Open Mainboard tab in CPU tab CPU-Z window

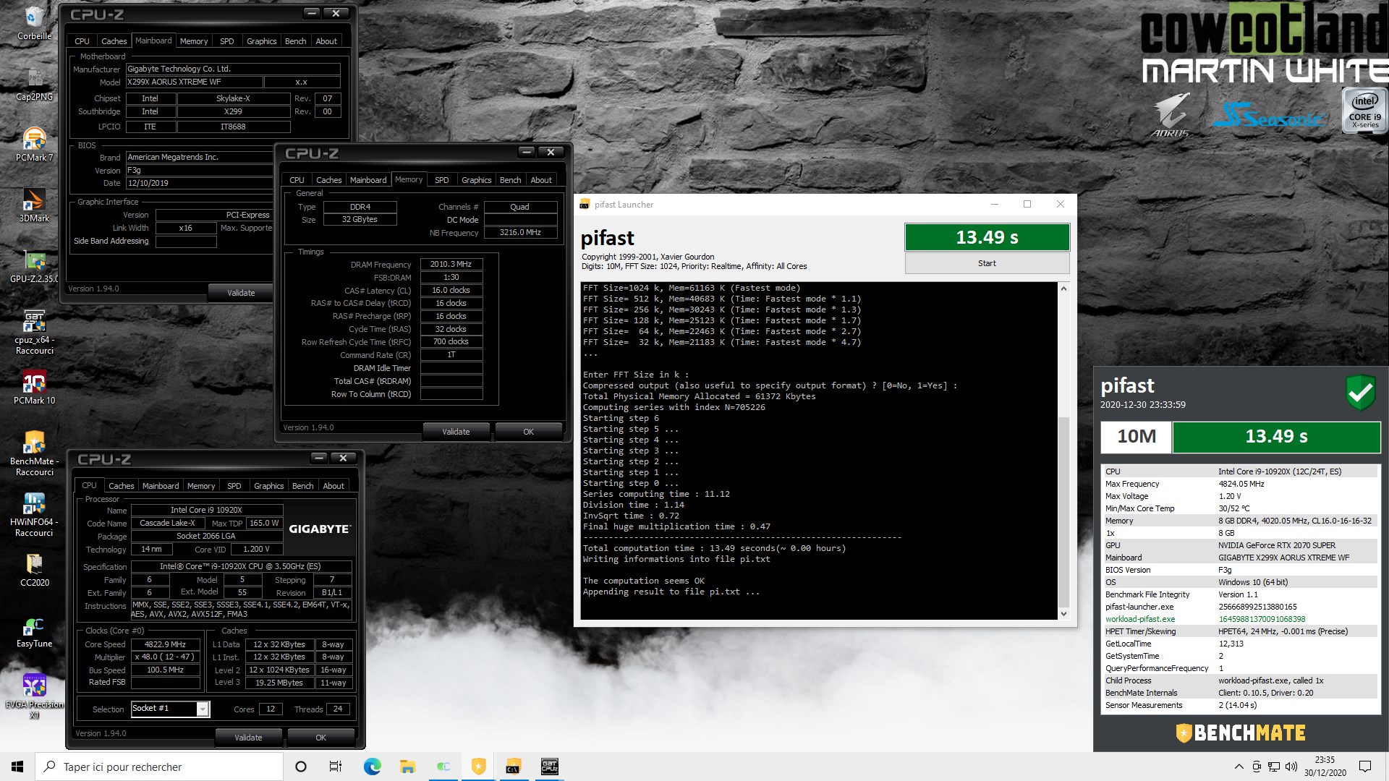point(160,486)
